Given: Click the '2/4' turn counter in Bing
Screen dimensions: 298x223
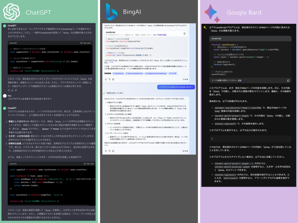Looking at the screenshot, I should pyautogui.click(x=185, y=151).
